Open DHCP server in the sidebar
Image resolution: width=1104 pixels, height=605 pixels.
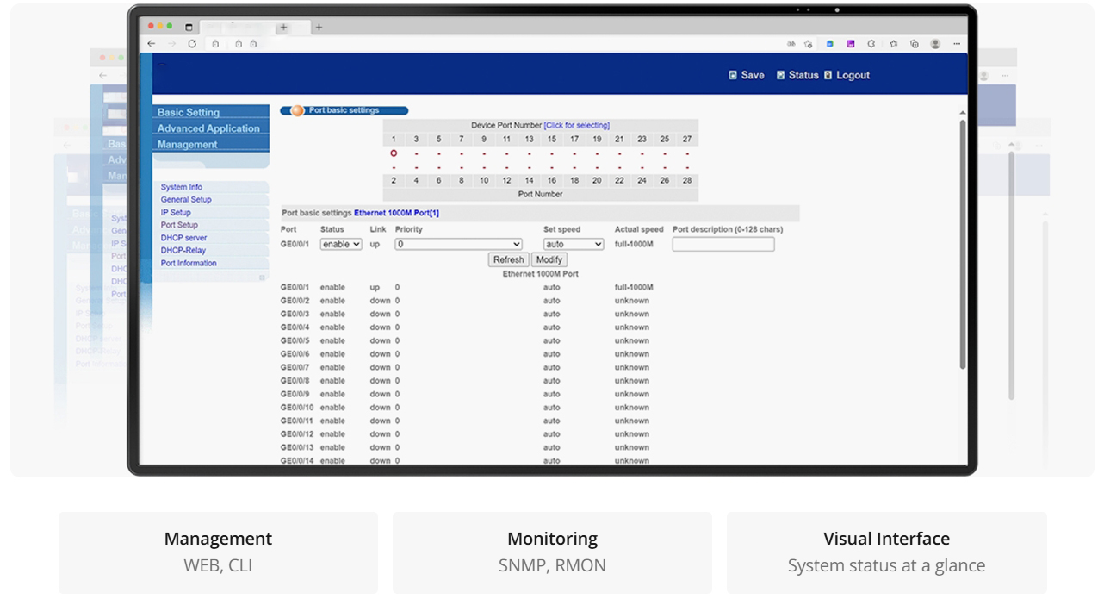tap(184, 238)
